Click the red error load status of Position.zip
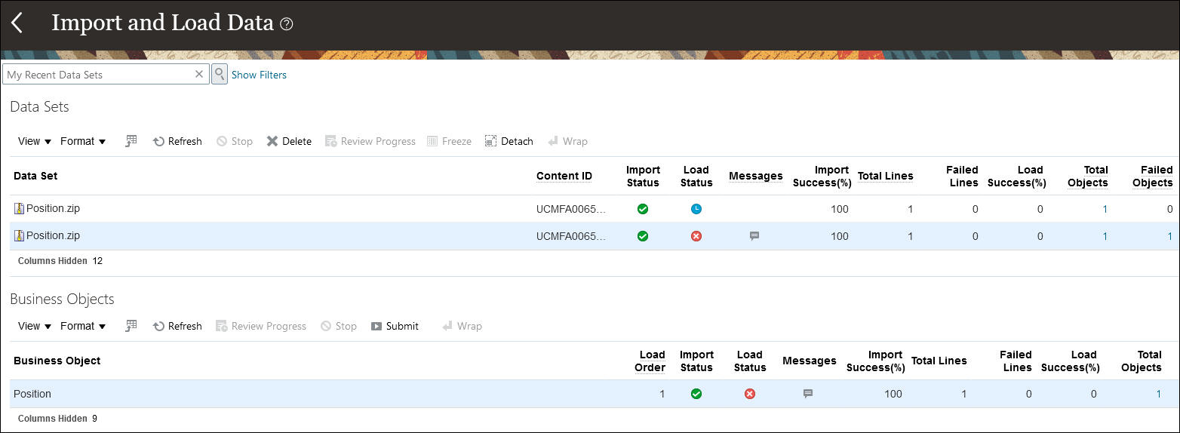 tap(696, 236)
